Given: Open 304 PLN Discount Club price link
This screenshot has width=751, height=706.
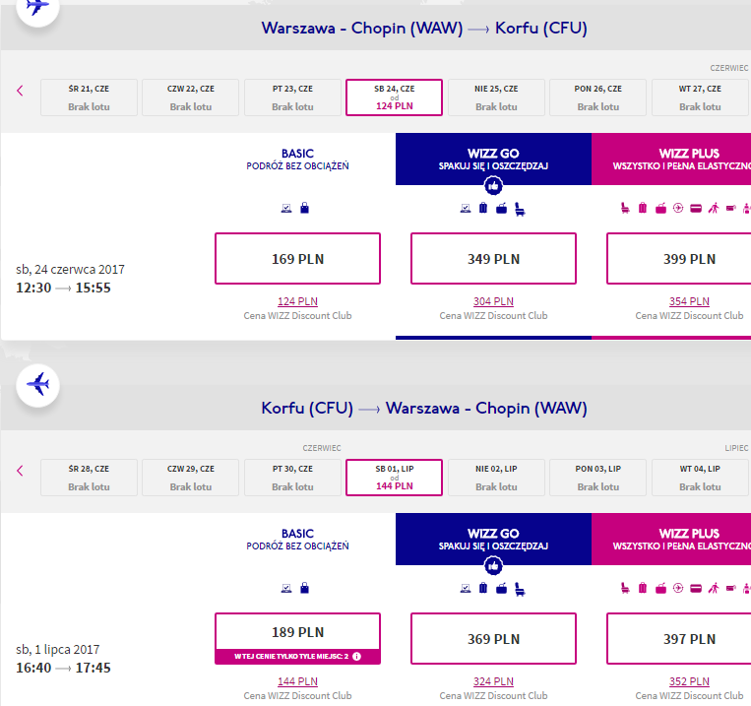Looking at the screenshot, I should coord(493,301).
